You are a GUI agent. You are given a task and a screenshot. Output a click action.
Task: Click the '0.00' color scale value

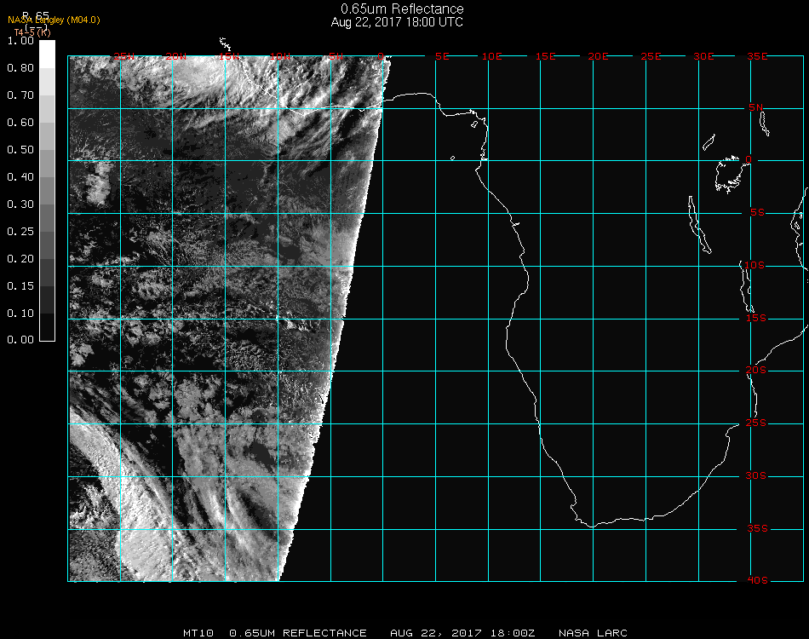pyautogui.click(x=20, y=340)
